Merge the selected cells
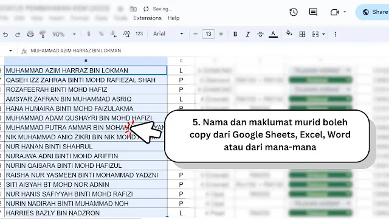This screenshot has width=389, height=219. [315, 34]
